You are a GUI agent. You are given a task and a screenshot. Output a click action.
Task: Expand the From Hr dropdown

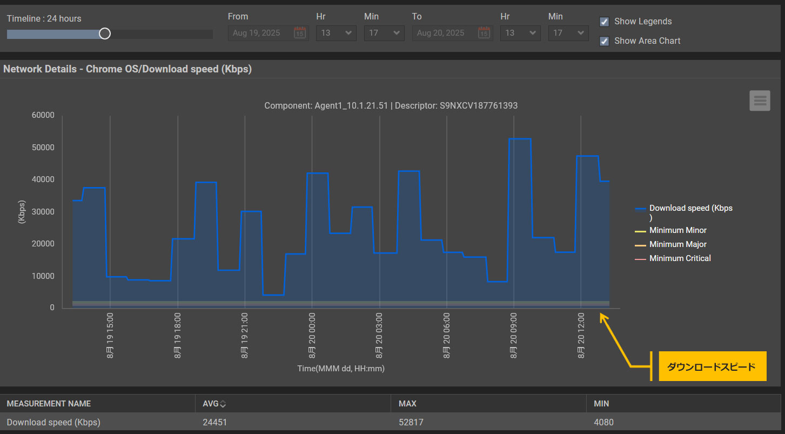click(336, 33)
